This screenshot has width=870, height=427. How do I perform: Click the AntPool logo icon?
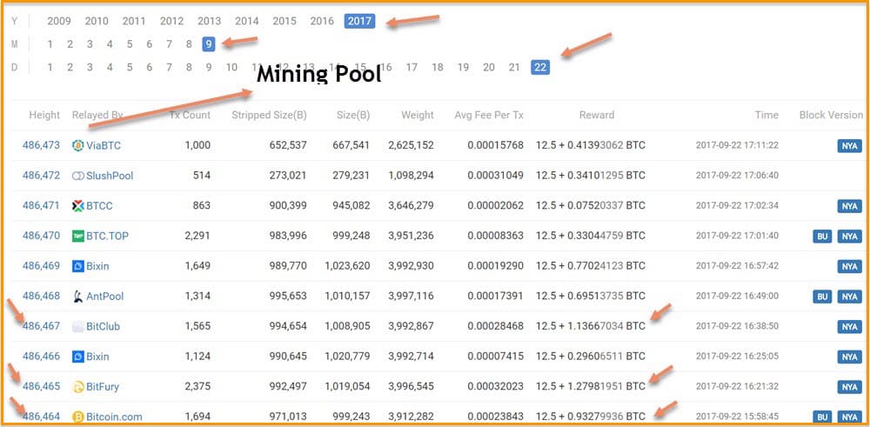tap(78, 297)
